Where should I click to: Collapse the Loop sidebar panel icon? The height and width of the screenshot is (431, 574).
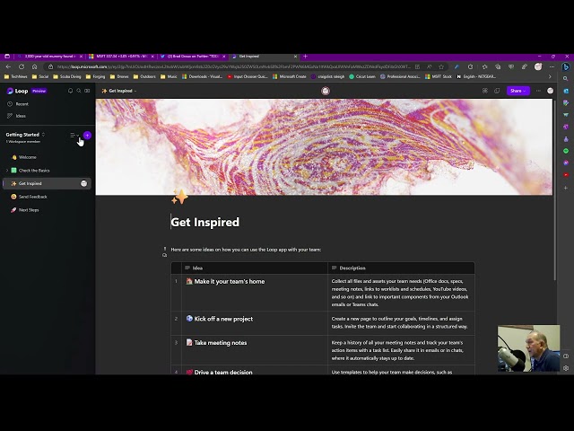pos(87,91)
